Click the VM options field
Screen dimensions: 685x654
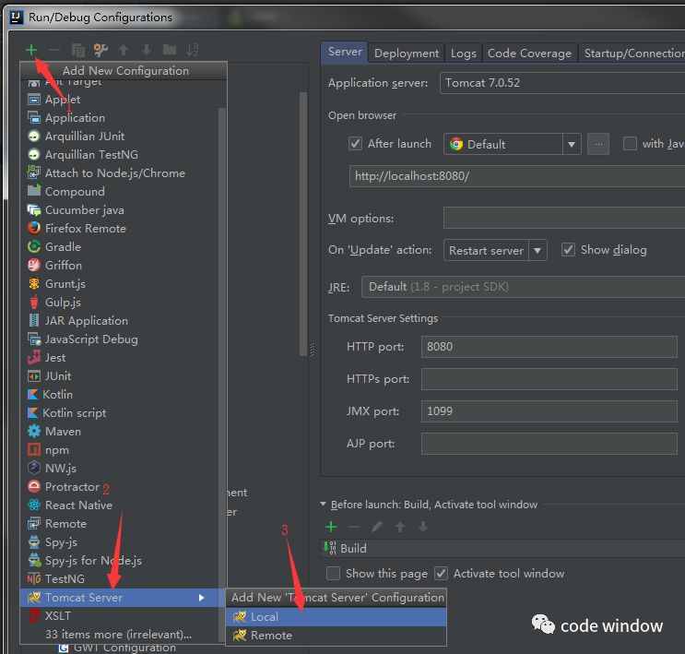564,218
